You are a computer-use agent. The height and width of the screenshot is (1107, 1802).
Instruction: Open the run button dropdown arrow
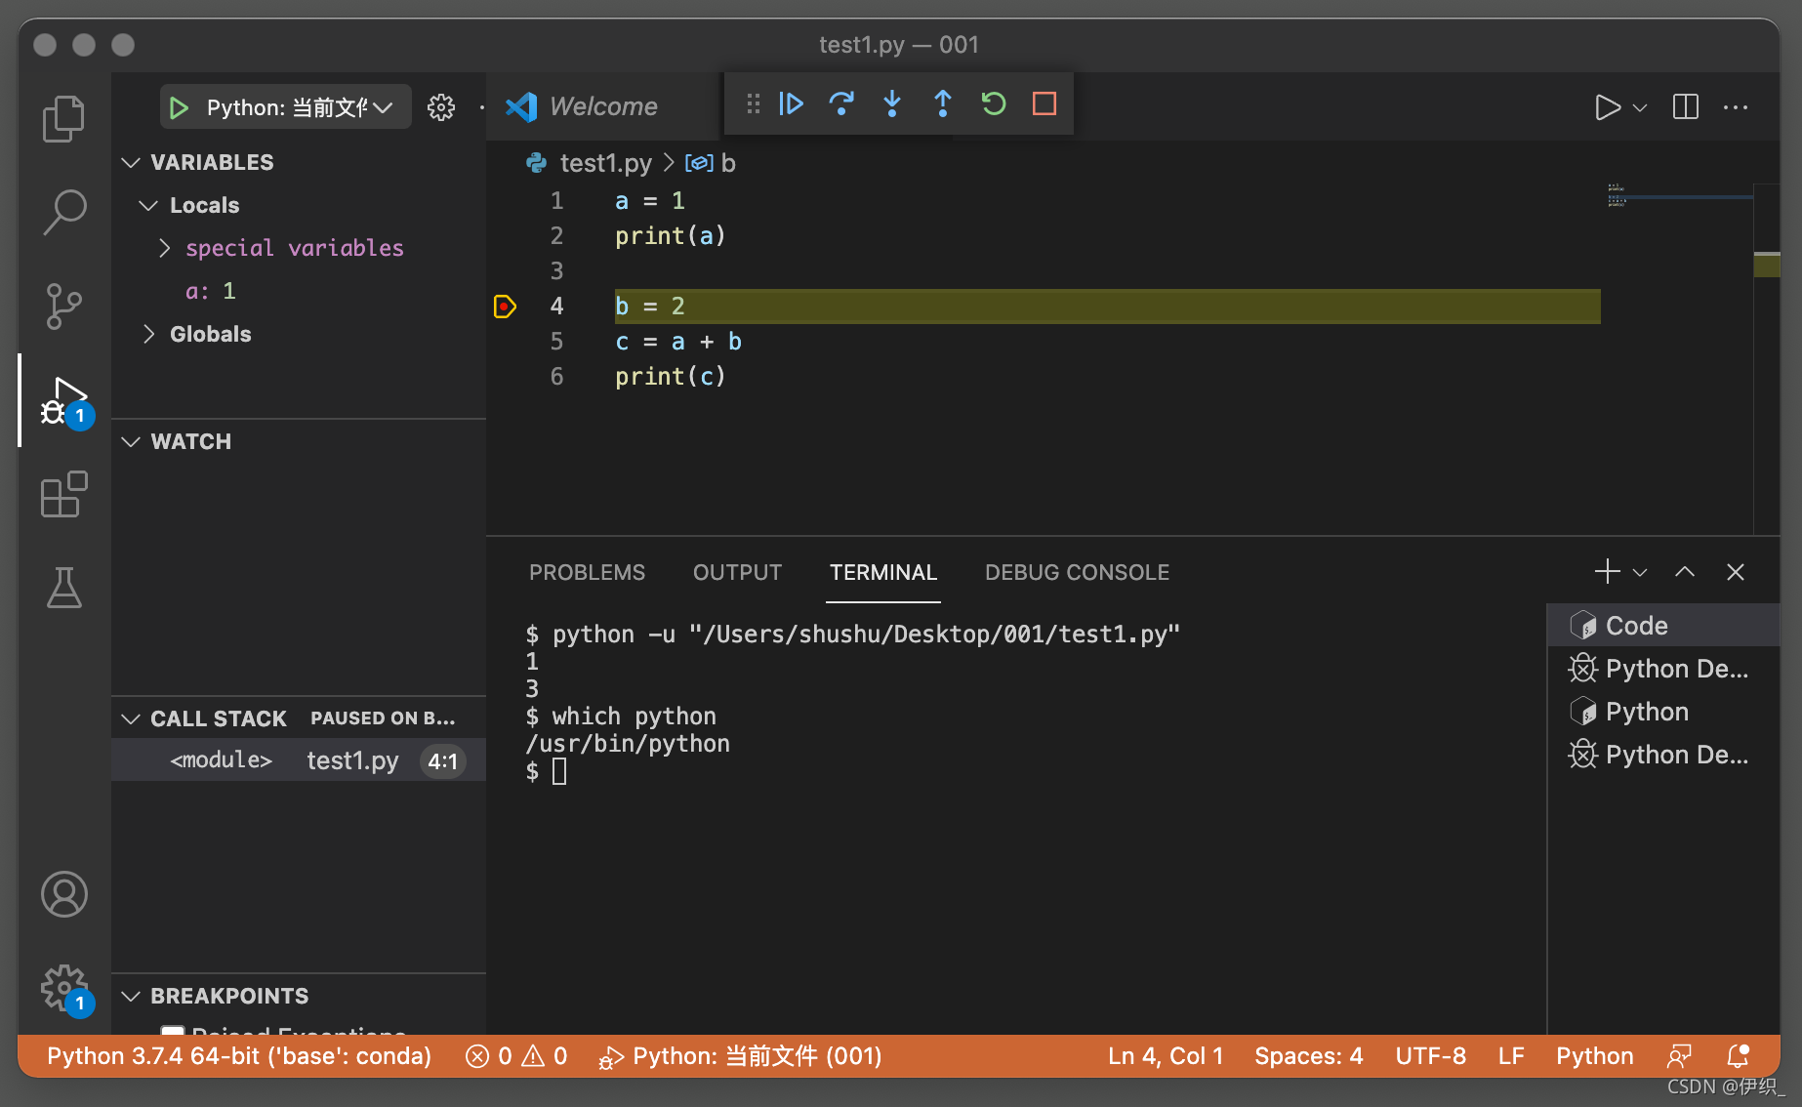coord(1640,107)
